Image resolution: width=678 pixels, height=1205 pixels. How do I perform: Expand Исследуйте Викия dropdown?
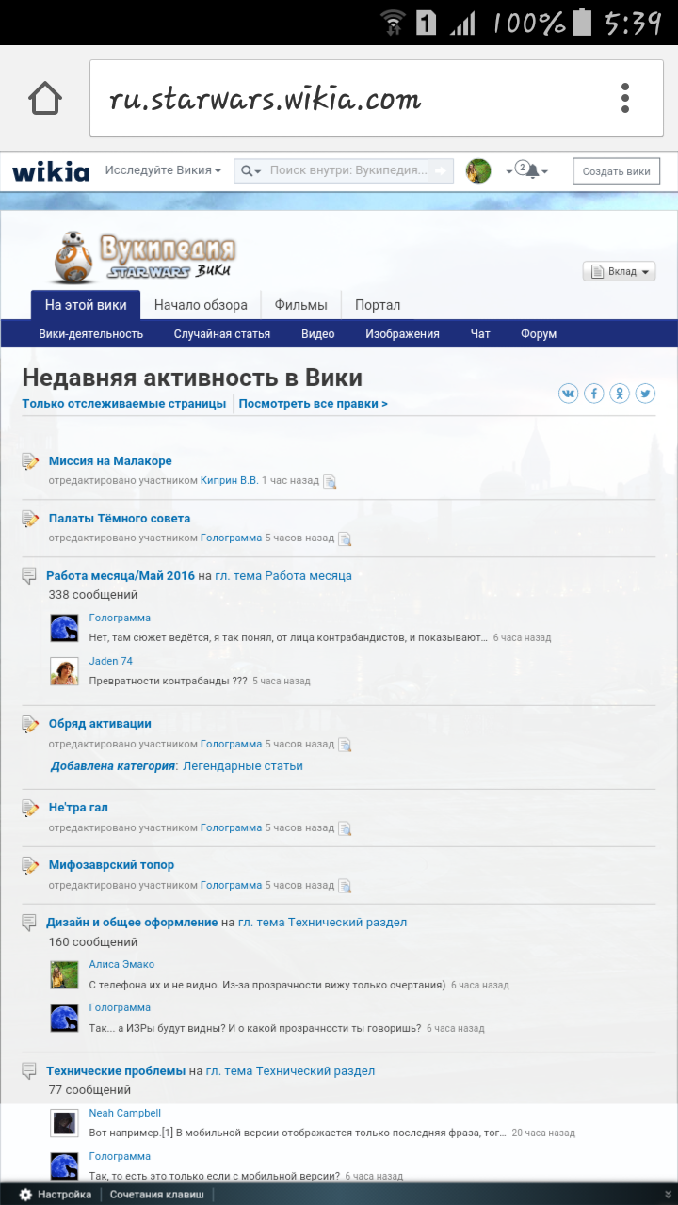click(163, 170)
